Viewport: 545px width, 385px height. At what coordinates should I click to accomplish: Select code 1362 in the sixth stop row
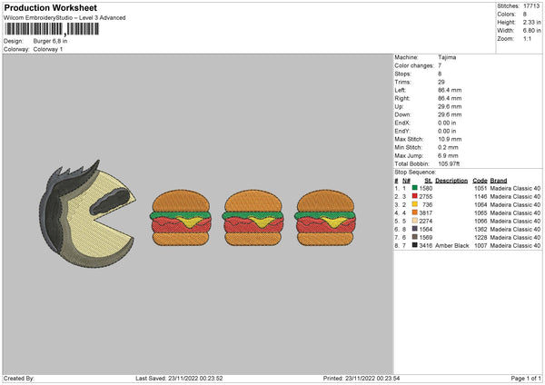pos(481,229)
